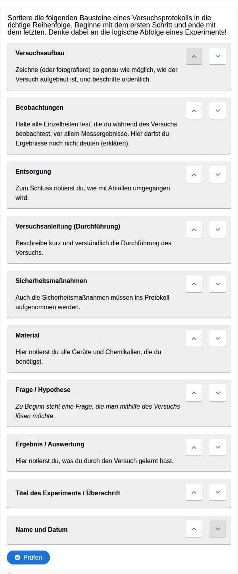Move Entsorgung item up

[194, 175]
